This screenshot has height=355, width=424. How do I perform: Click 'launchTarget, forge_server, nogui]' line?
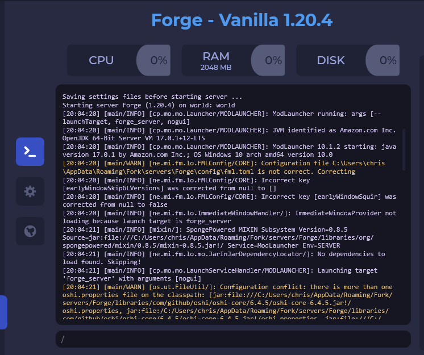coord(126,122)
